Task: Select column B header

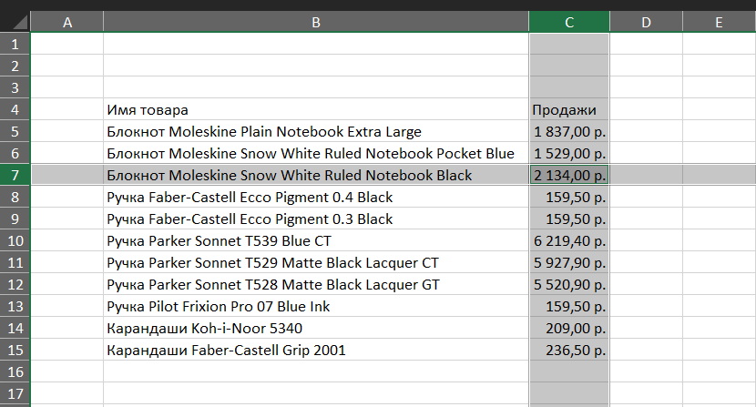Action: click(x=316, y=22)
